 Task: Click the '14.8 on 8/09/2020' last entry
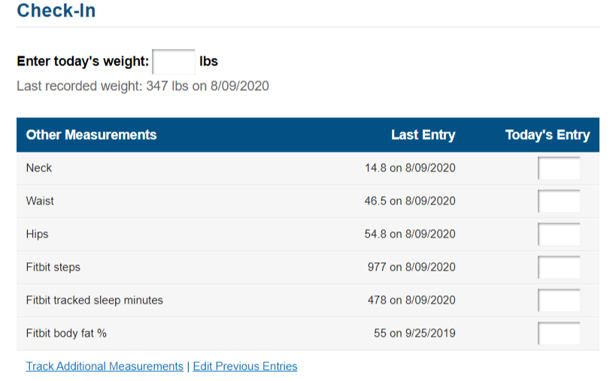click(x=410, y=168)
